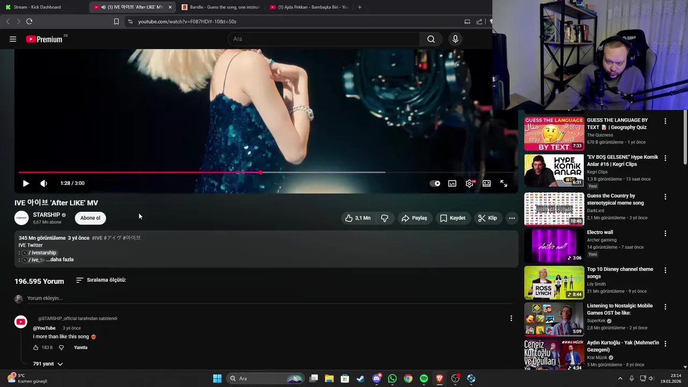Click the YouTube search box Ara
688x387 pixels.
324,39
